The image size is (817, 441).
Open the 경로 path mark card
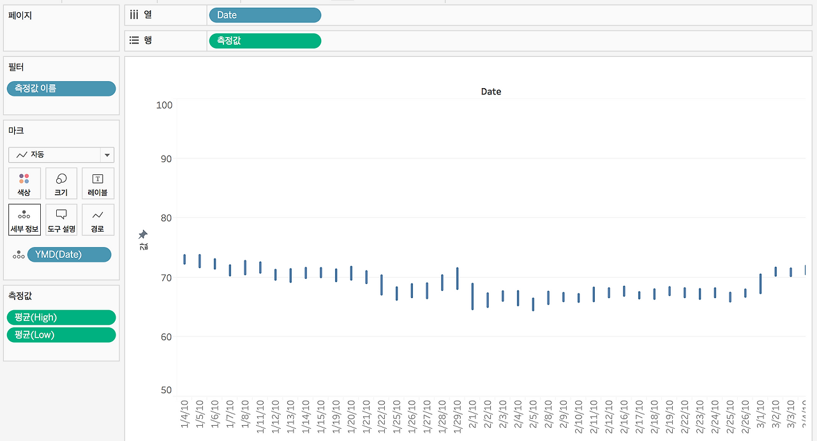[98, 220]
